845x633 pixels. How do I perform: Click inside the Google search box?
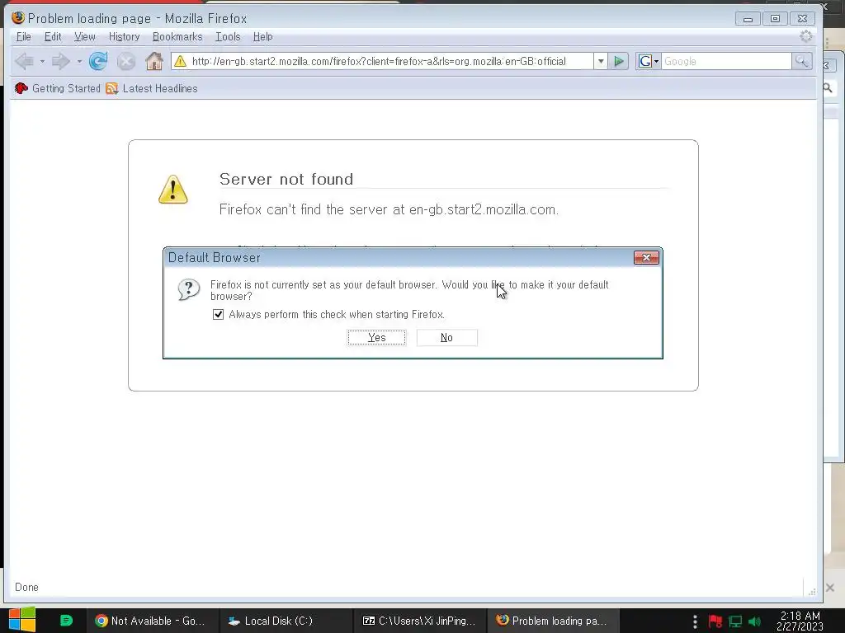pos(726,61)
